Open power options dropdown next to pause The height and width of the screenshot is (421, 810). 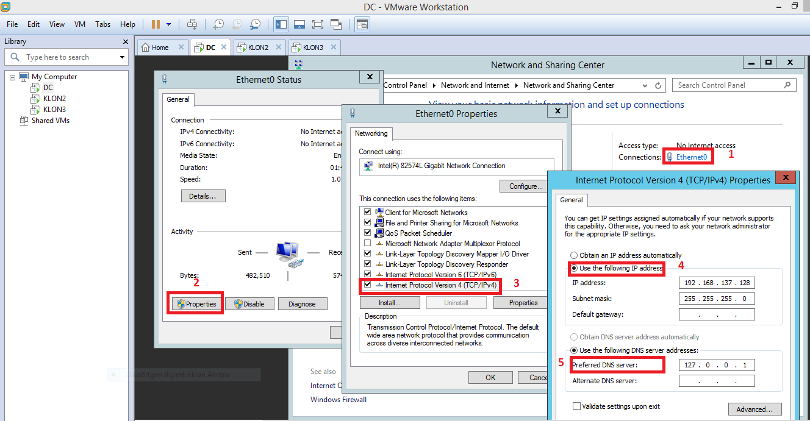coord(168,24)
